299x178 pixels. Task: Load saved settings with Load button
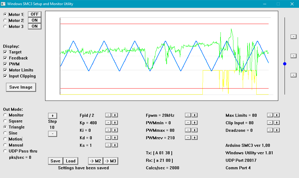pos(71,161)
